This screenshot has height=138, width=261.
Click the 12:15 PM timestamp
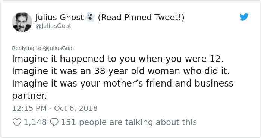point(29,108)
